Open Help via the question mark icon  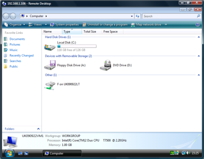click(198, 25)
